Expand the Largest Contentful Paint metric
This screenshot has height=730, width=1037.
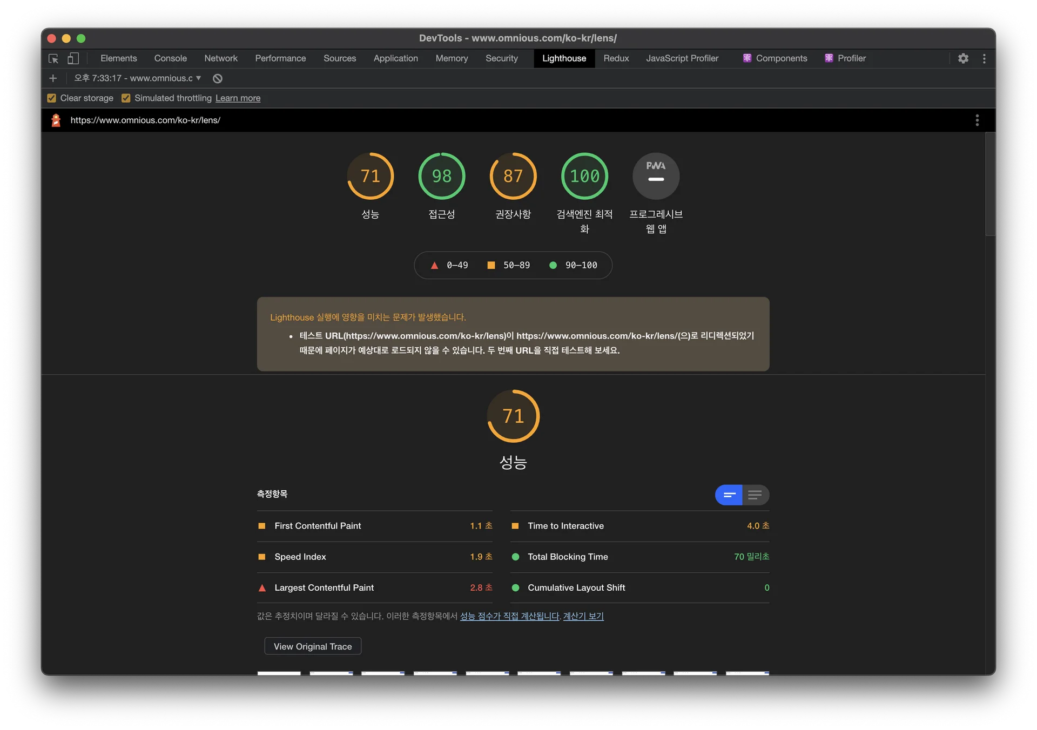click(x=324, y=587)
